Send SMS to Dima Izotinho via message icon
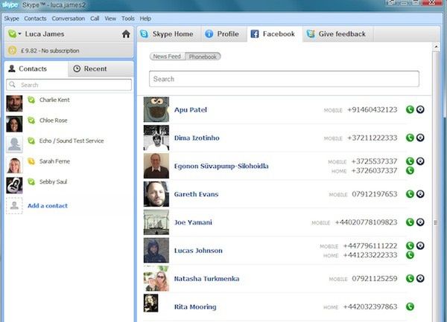Screen dimensions: 447x322 coord(420,138)
